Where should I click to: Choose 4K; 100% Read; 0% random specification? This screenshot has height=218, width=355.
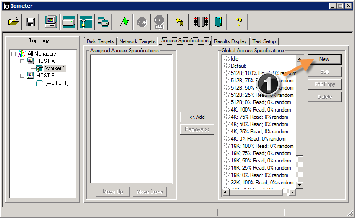(x=260, y=110)
